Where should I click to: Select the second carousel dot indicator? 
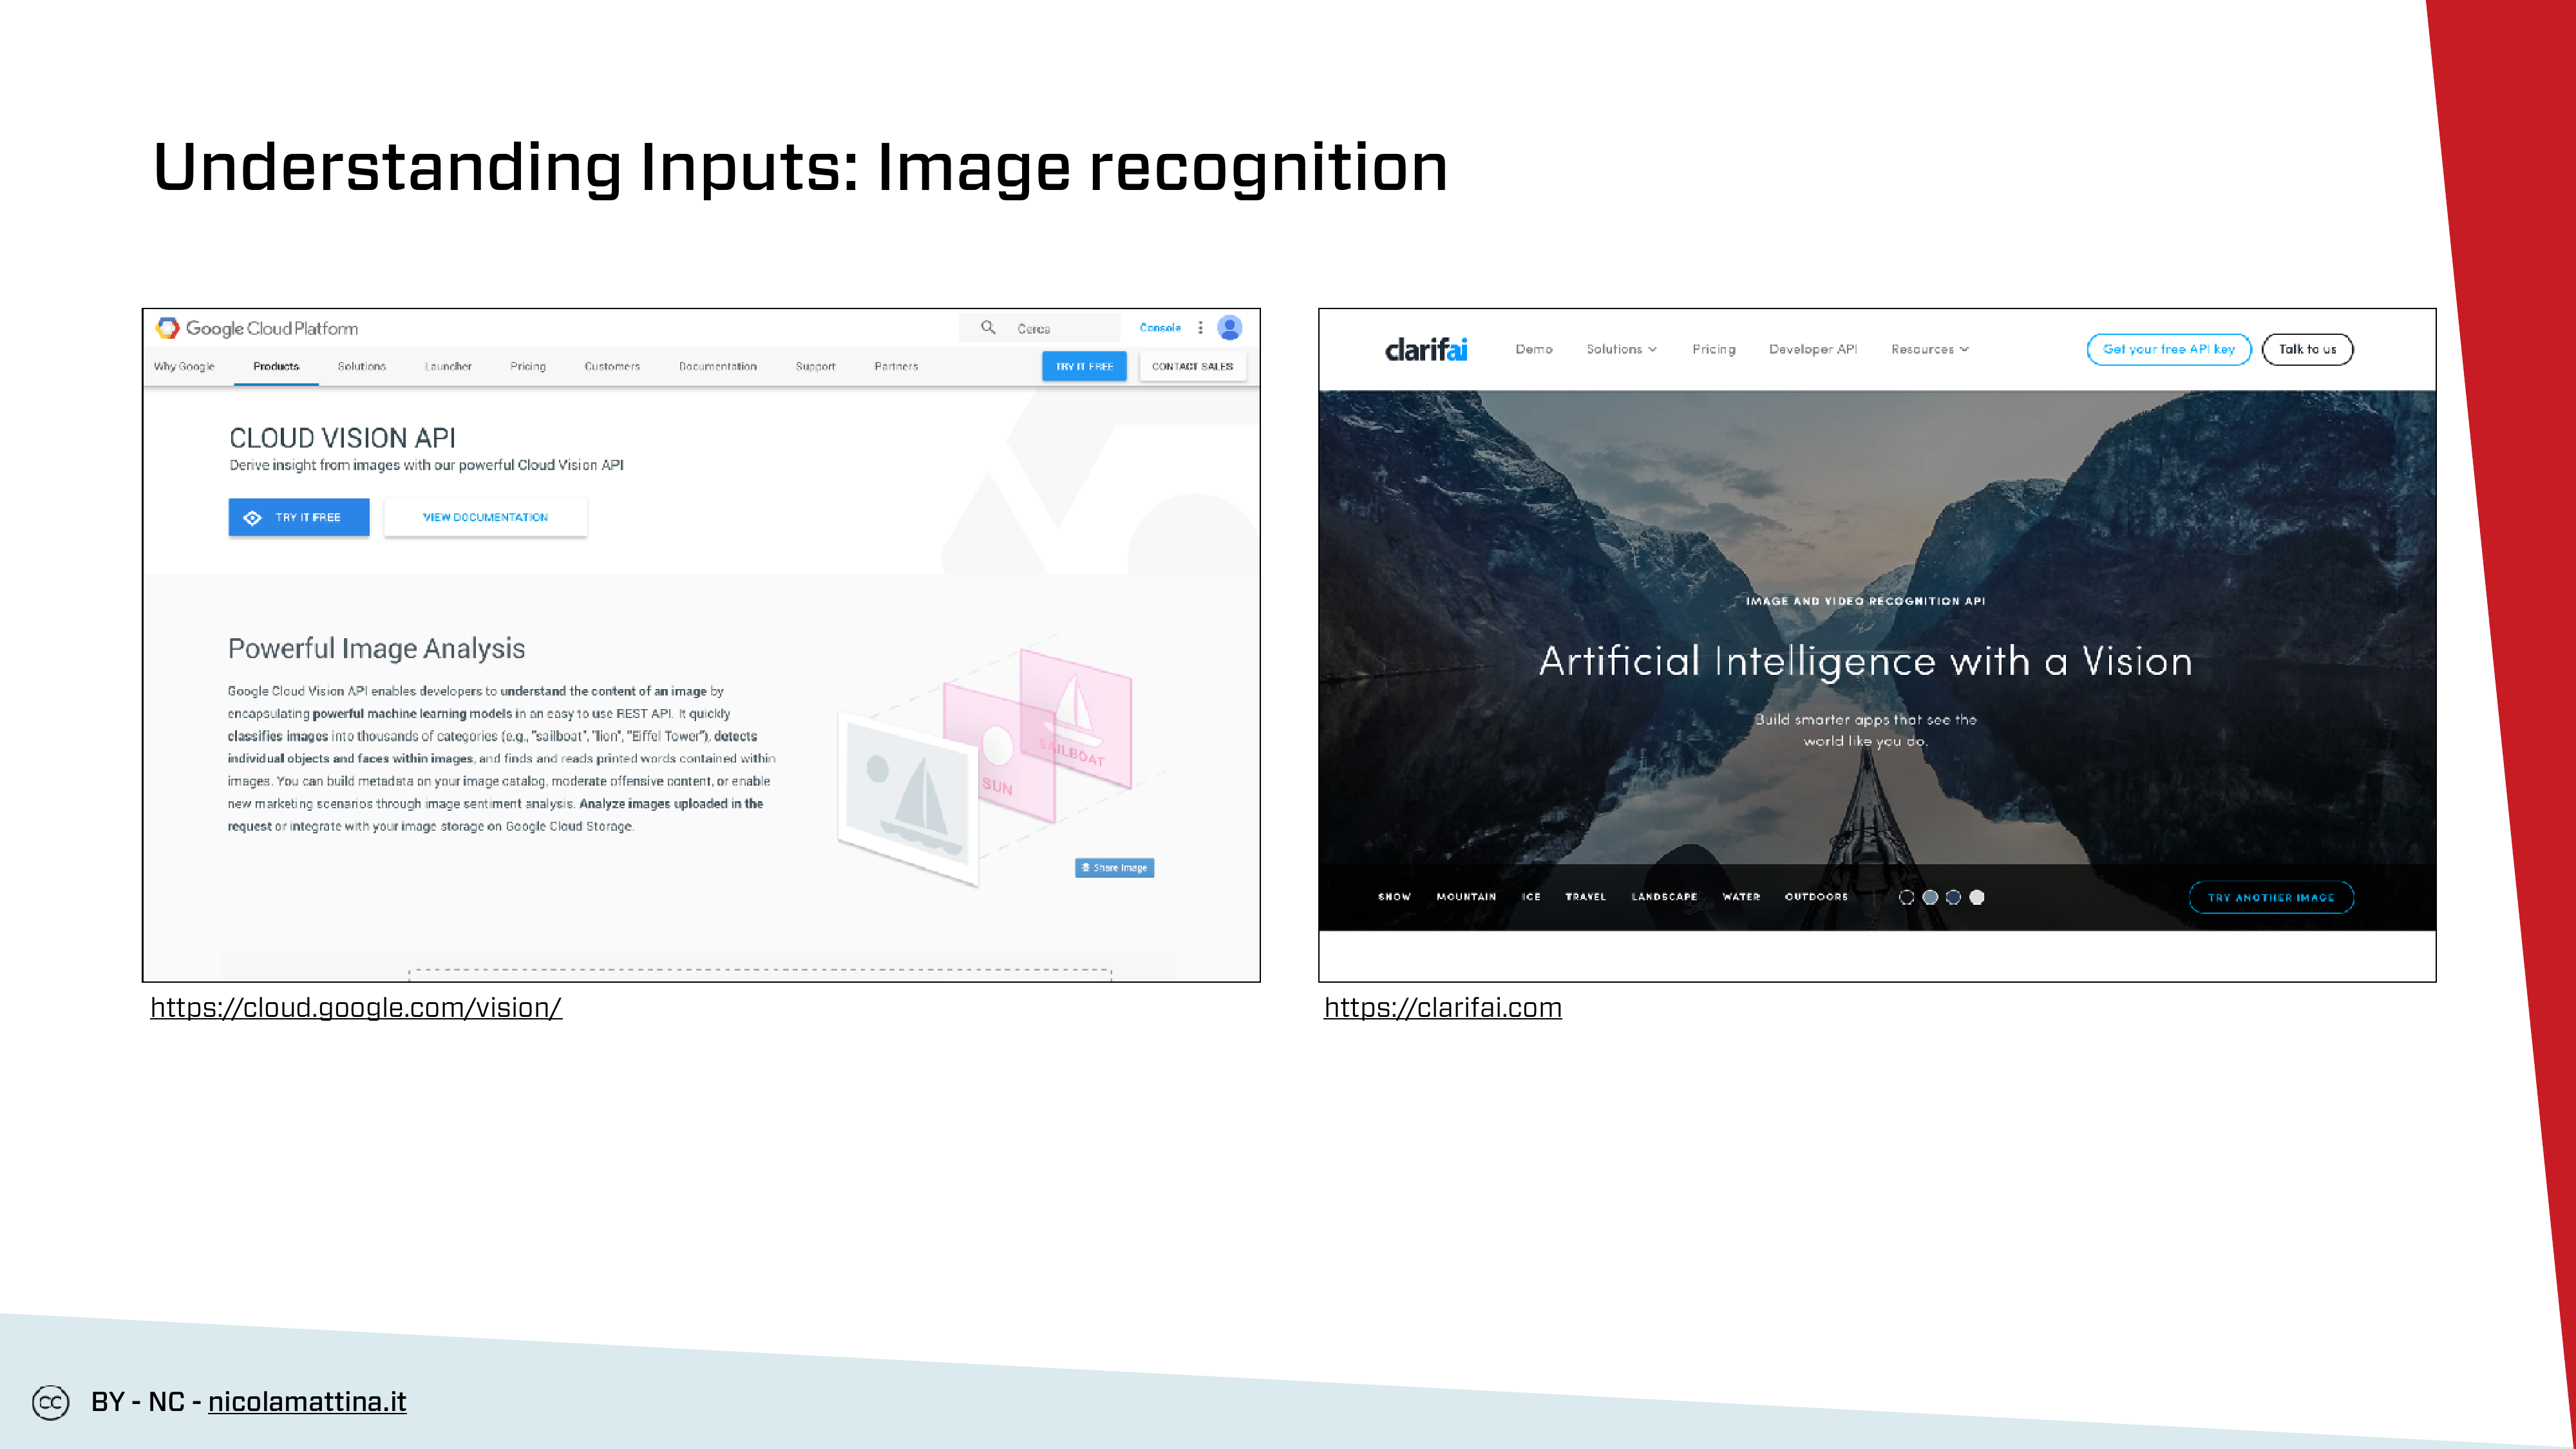1930,897
